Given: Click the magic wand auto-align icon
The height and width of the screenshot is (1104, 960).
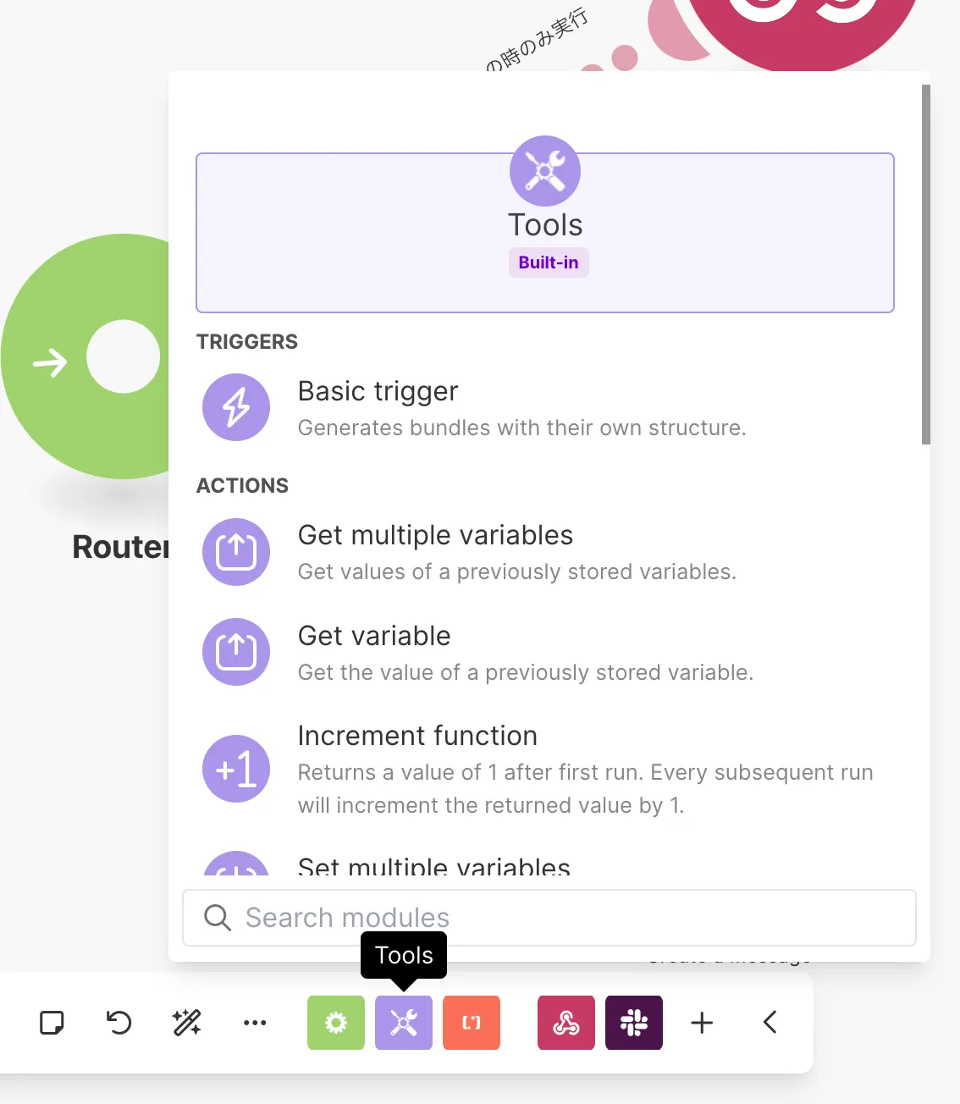Looking at the screenshot, I should (x=186, y=1023).
